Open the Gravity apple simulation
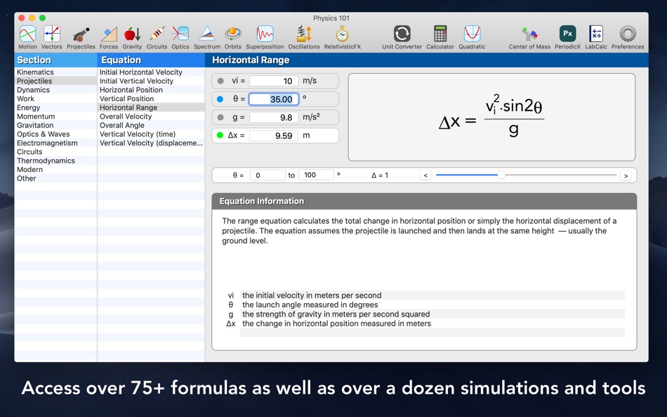 (x=132, y=37)
